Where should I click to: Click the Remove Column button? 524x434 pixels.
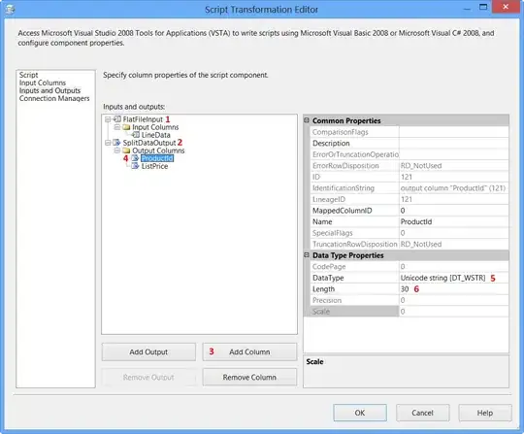tap(249, 377)
